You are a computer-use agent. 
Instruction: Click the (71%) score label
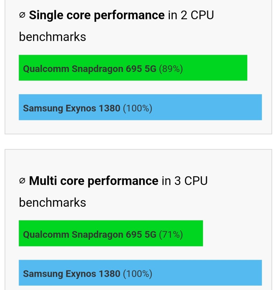coord(171,234)
